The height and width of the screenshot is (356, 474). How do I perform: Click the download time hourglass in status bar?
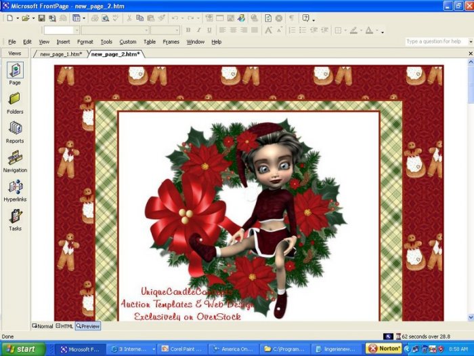[398, 336]
